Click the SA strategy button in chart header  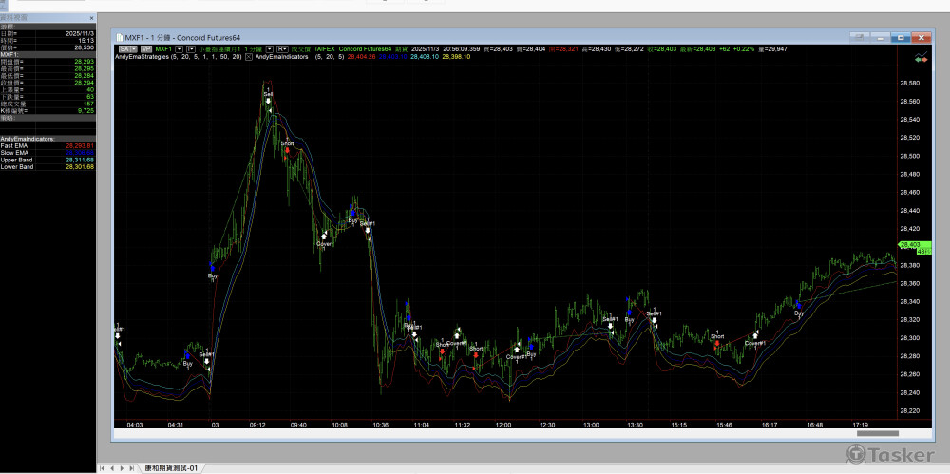click(x=125, y=48)
